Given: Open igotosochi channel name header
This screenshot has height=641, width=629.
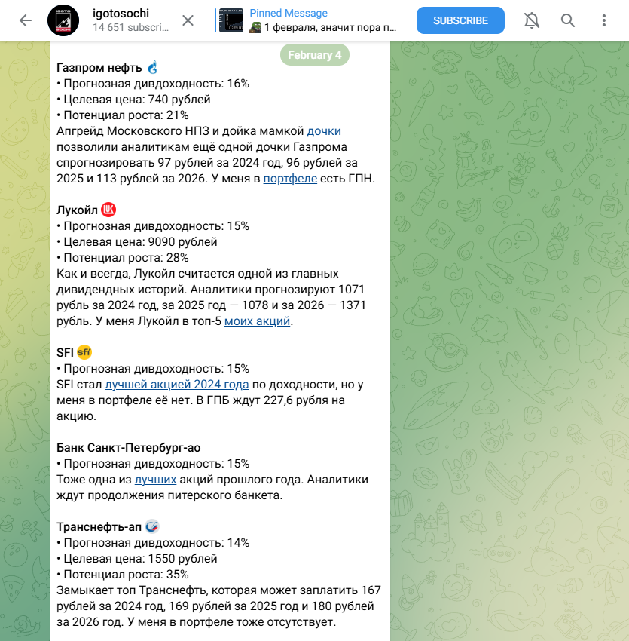Looking at the screenshot, I should tap(121, 14).
